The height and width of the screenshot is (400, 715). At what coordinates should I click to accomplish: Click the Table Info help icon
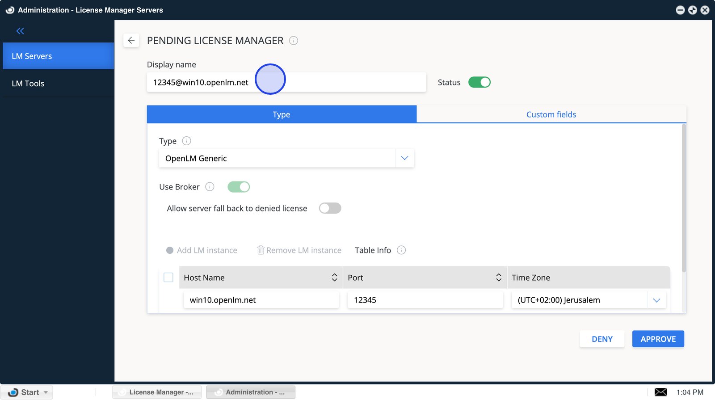[x=401, y=250]
